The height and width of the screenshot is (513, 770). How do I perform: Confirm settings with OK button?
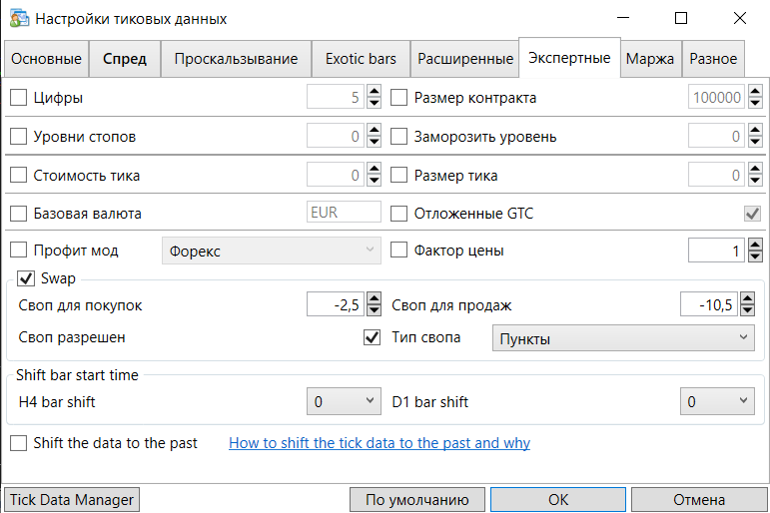click(x=558, y=500)
